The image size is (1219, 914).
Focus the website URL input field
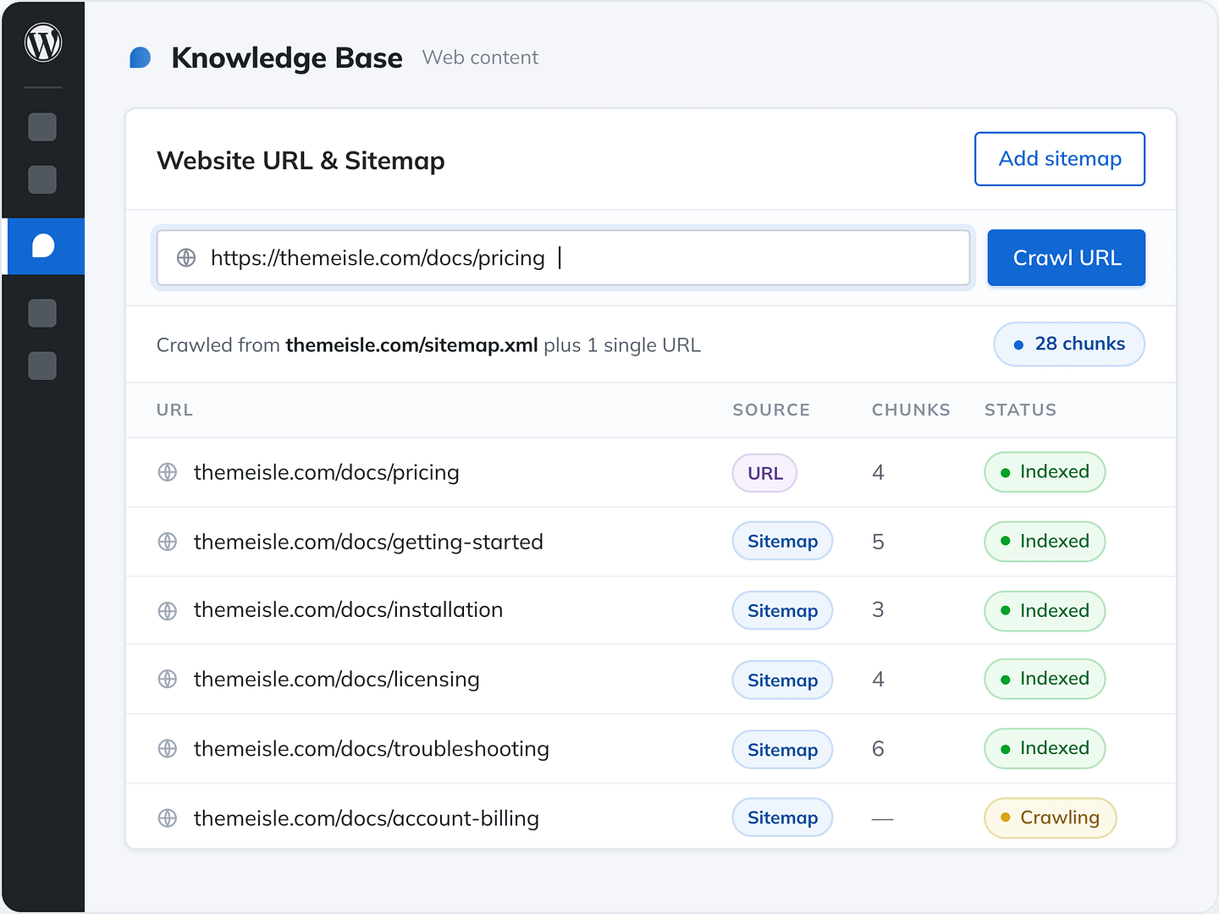click(563, 257)
